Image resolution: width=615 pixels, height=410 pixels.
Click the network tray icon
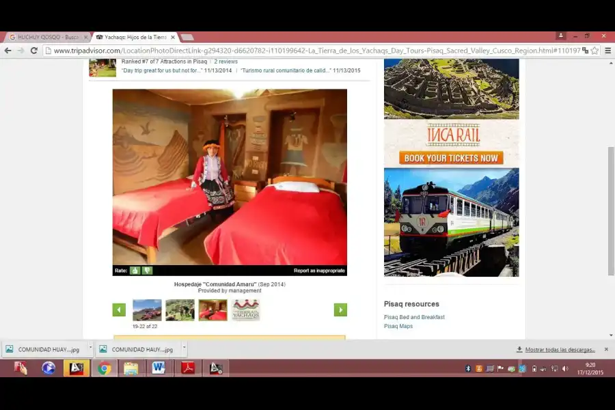pyautogui.click(x=554, y=368)
